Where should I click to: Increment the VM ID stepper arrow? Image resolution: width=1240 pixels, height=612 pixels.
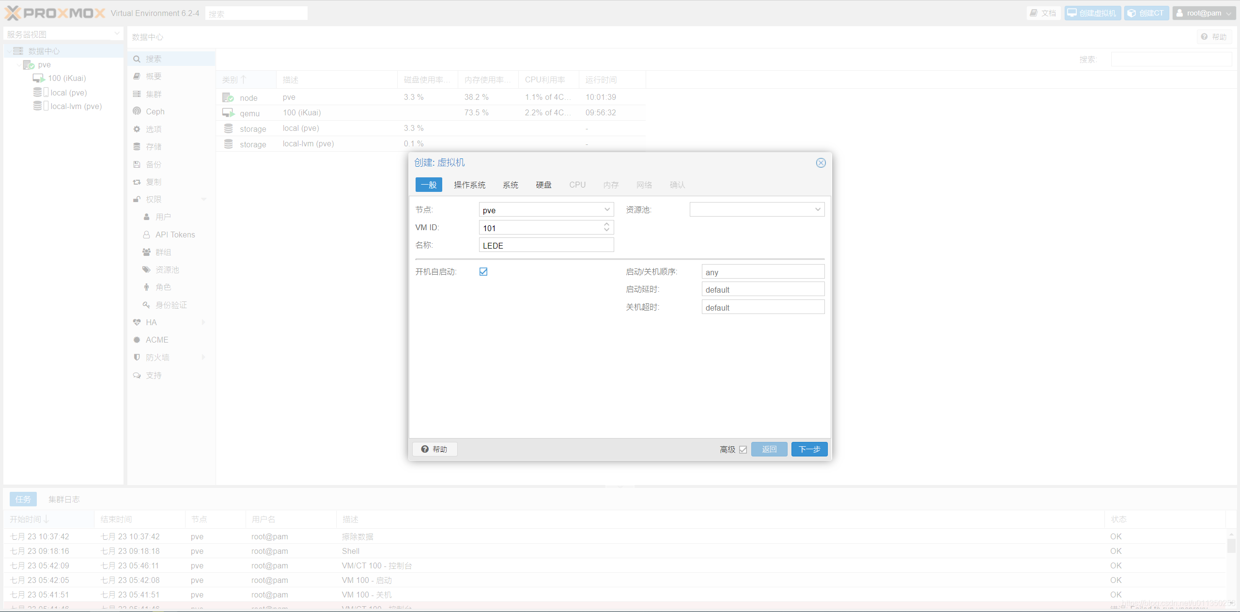[606, 225]
